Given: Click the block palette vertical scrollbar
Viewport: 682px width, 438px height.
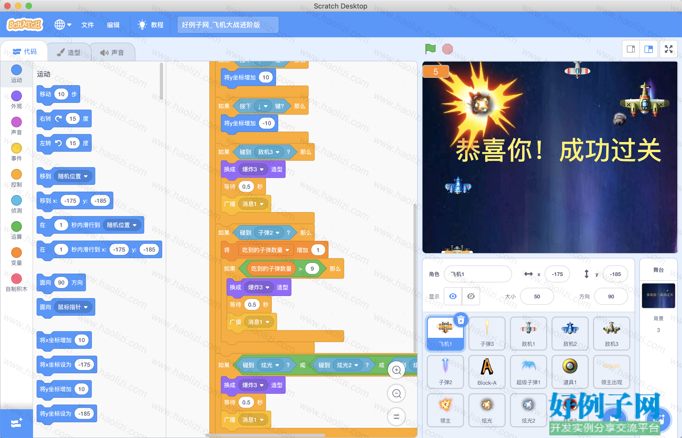Looking at the screenshot, I should 161,81.
